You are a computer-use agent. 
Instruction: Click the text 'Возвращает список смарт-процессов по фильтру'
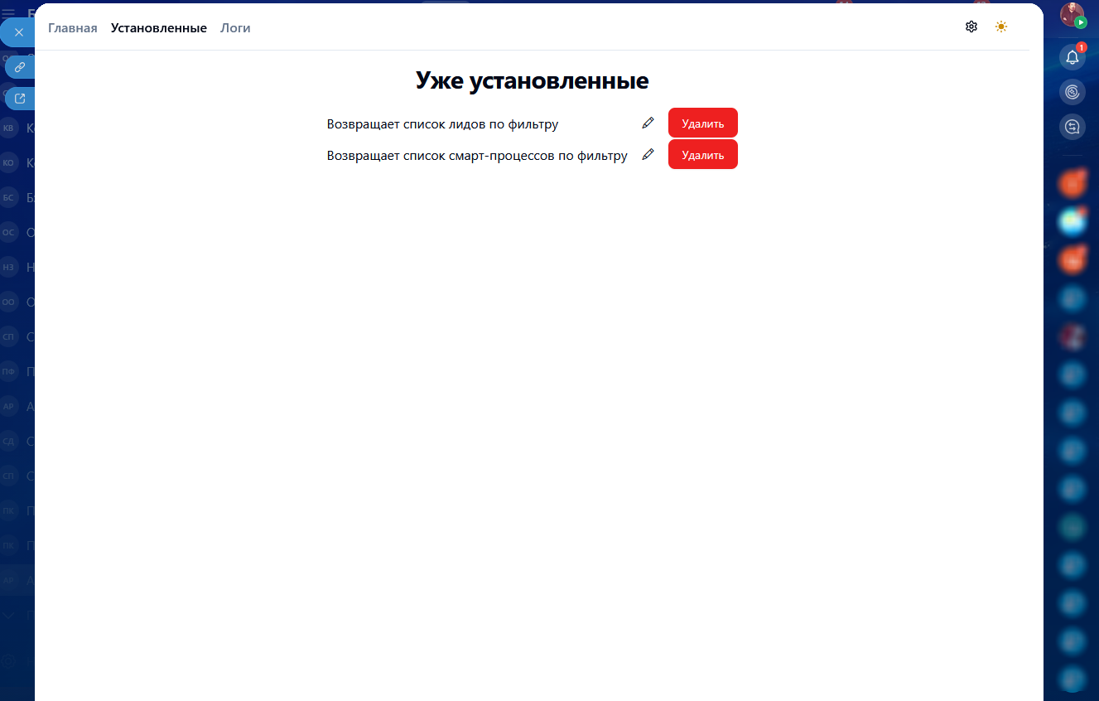pyautogui.click(x=477, y=156)
